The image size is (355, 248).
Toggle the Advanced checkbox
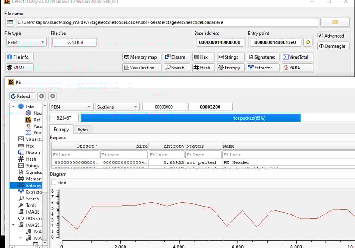pyautogui.click(x=320, y=36)
